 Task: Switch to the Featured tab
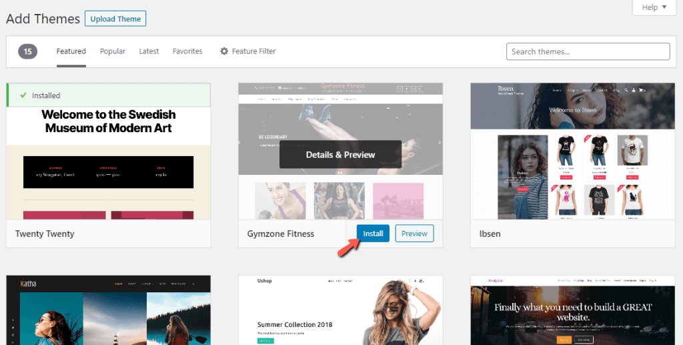coord(71,51)
